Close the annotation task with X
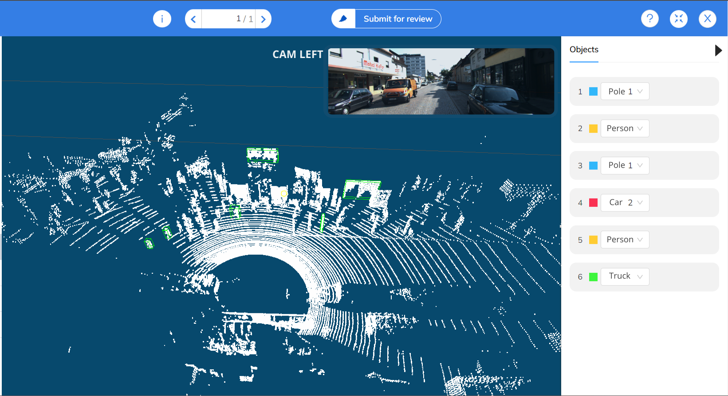Screen dimensions: 728x396 pyautogui.click(x=708, y=19)
